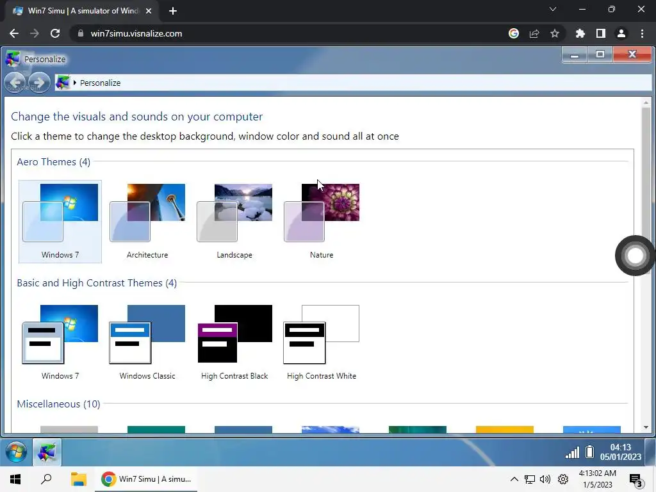Pick the Nature theme
Image resolution: width=656 pixels, height=492 pixels.
click(322, 221)
